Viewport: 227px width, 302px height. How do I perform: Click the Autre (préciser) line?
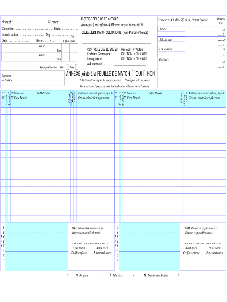tap(130, 64)
